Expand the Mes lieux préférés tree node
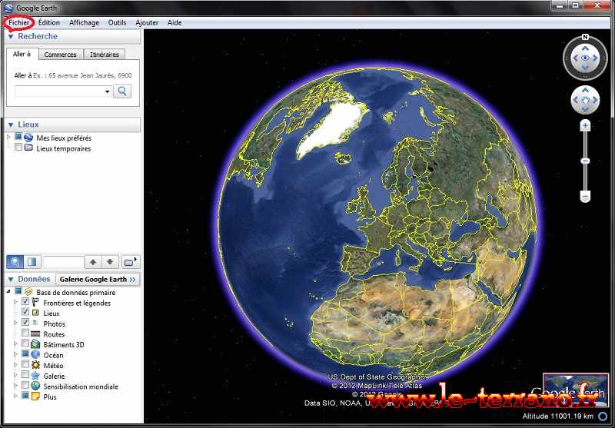 tap(8, 138)
